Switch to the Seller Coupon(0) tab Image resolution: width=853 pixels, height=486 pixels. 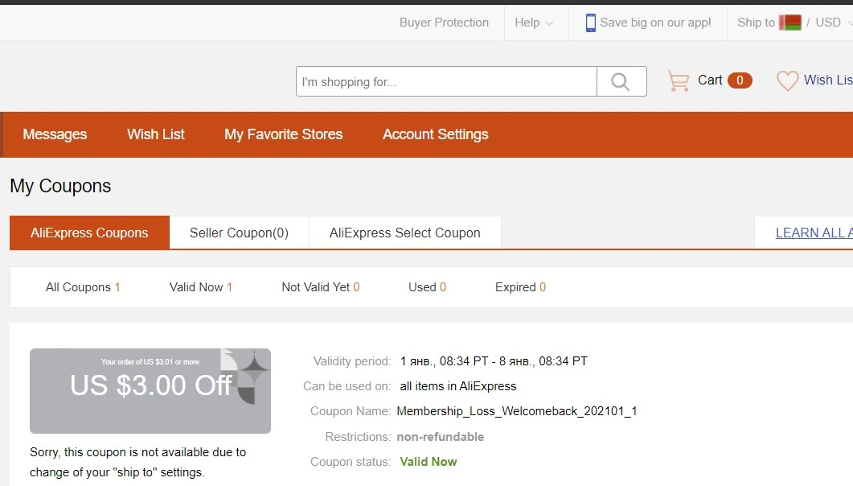coord(239,233)
